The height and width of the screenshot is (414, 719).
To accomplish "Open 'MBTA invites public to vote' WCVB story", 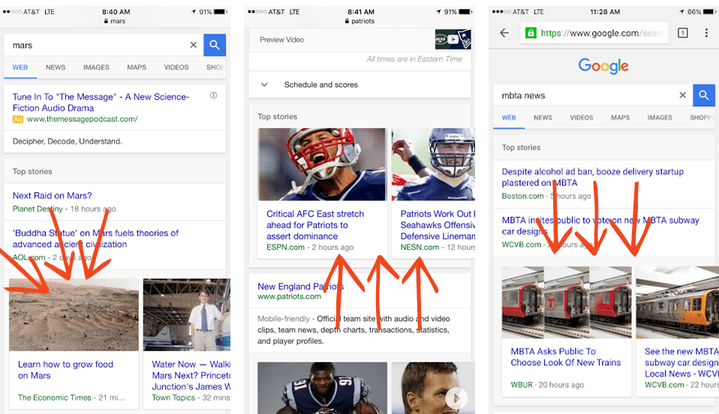I will click(x=600, y=226).
